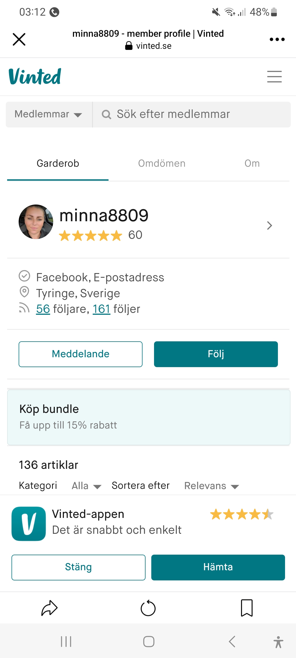Open profile details chevron next to minna8809
The height and width of the screenshot is (658, 296).
click(269, 225)
